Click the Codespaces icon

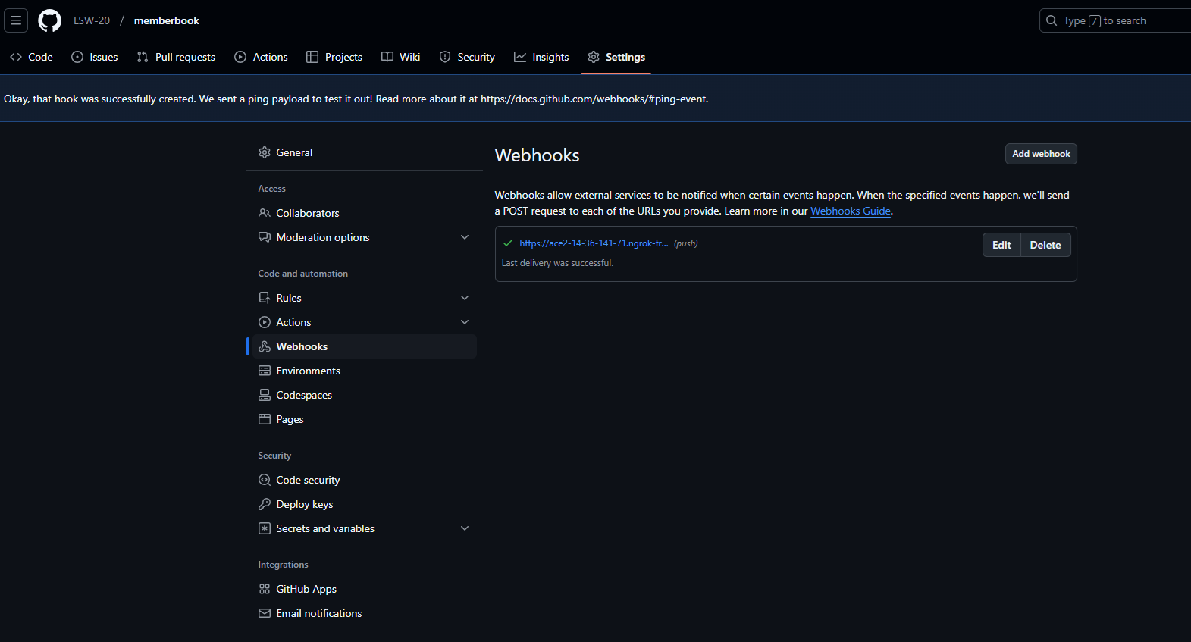tap(265, 395)
